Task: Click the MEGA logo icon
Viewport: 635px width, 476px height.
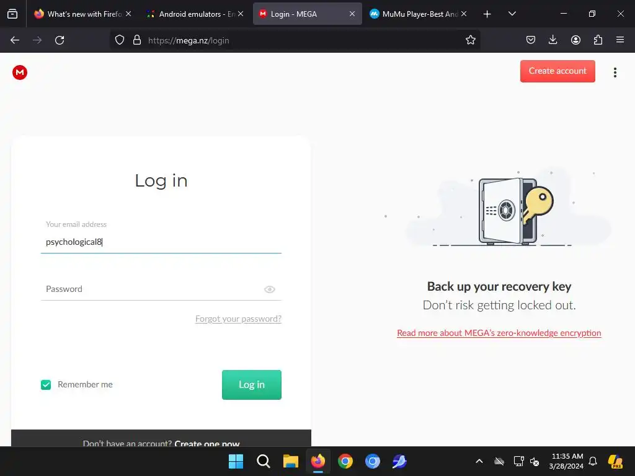Action: point(19,73)
